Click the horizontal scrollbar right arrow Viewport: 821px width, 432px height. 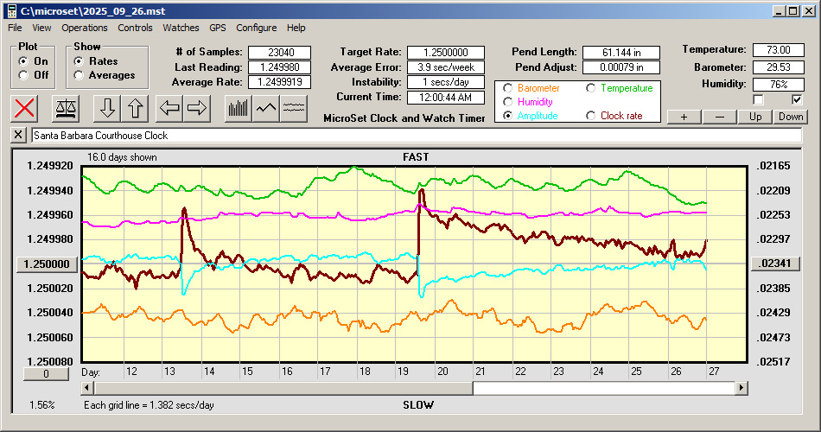741,388
